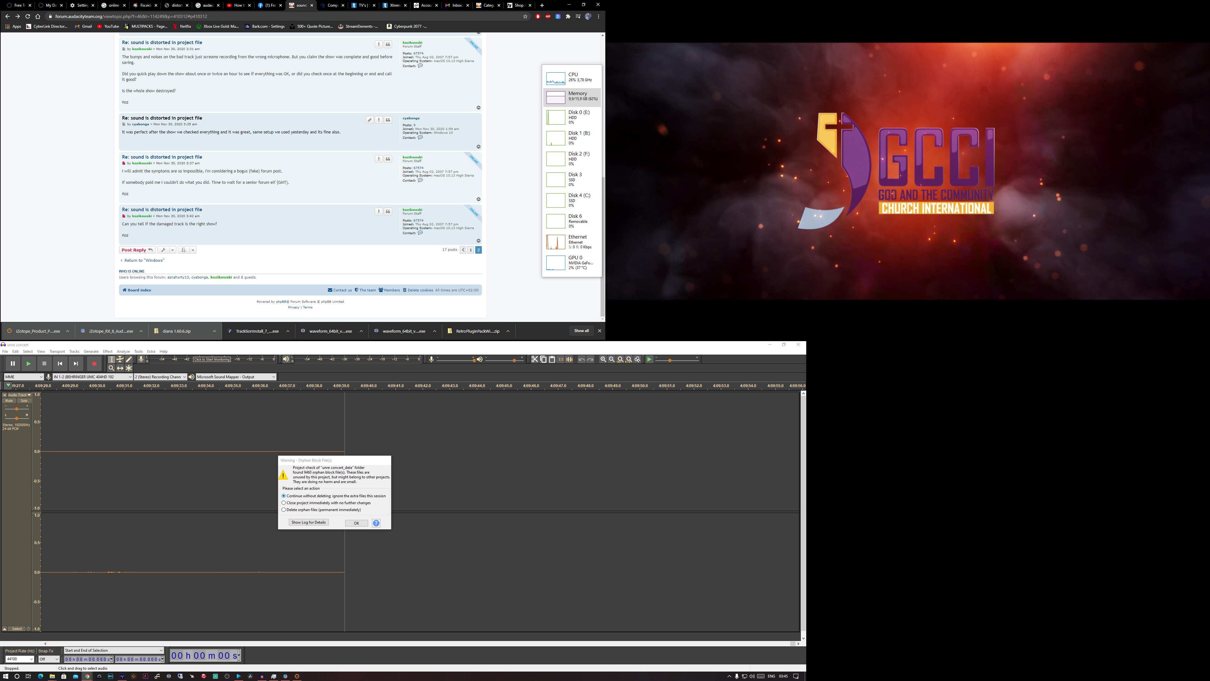
Task: Open the Board index link
Action: click(137, 290)
